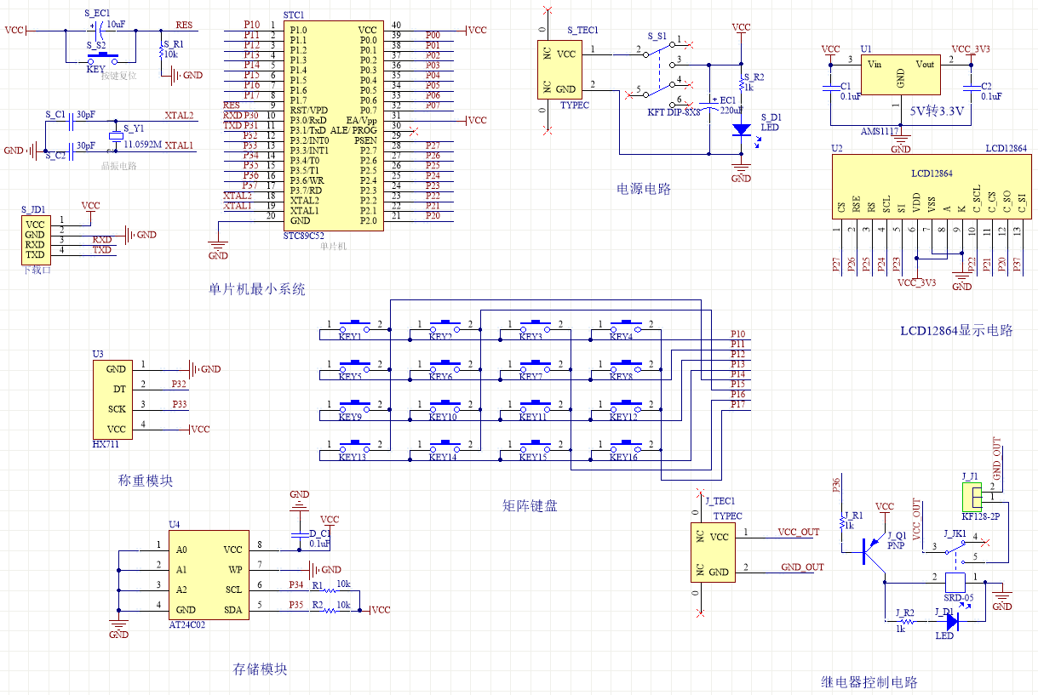The width and height of the screenshot is (1038, 695).
Task: Click the RES net label near S_R1
Action: click(x=183, y=25)
